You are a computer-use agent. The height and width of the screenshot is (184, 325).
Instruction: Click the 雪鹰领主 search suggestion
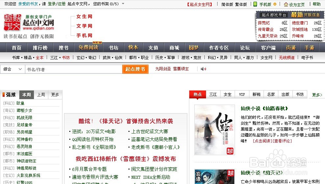click(x=181, y=69)
